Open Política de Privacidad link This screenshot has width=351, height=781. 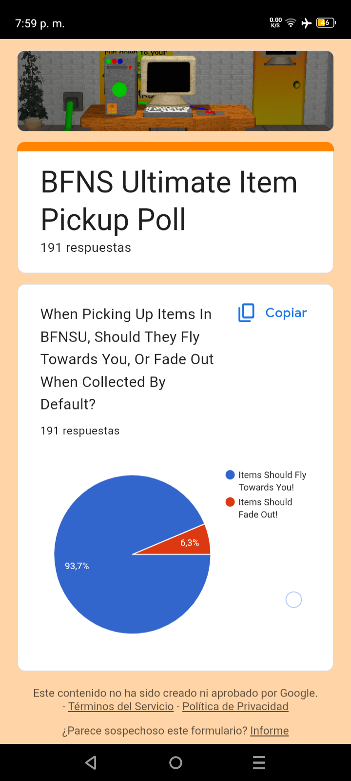pyautogui.click(x=235, y=706)
